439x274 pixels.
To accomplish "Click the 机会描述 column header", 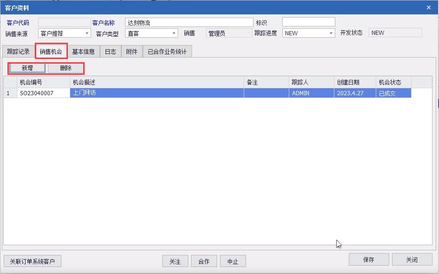I will point(157,82).
